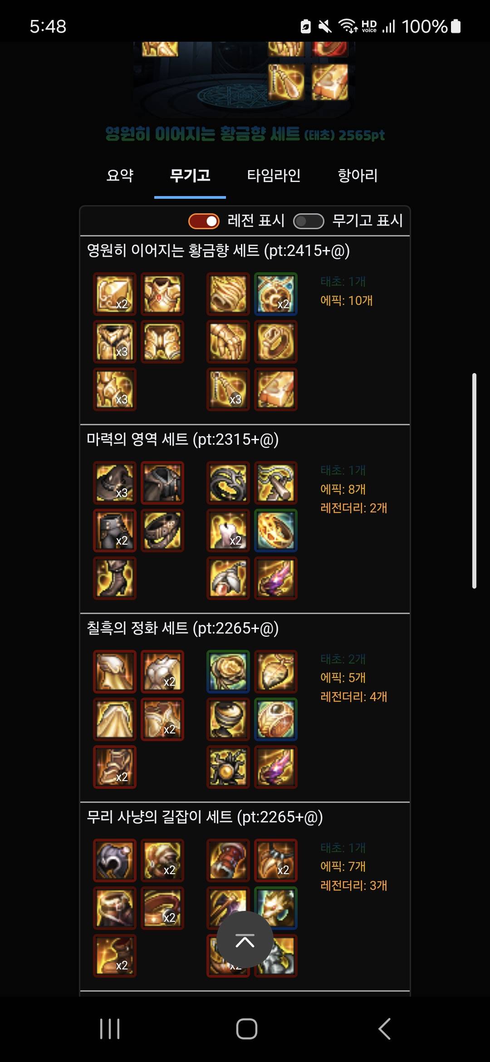This screenshot has width=490, height=1062.
Task: Tap the golden rose necklace icon in 칠흑의 정화 set
Action: 228,672
